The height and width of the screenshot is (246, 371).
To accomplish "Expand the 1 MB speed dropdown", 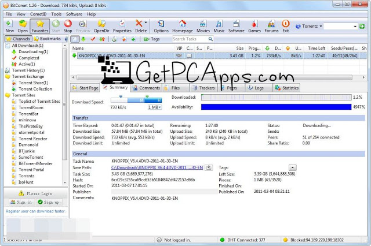I will 155,107.
